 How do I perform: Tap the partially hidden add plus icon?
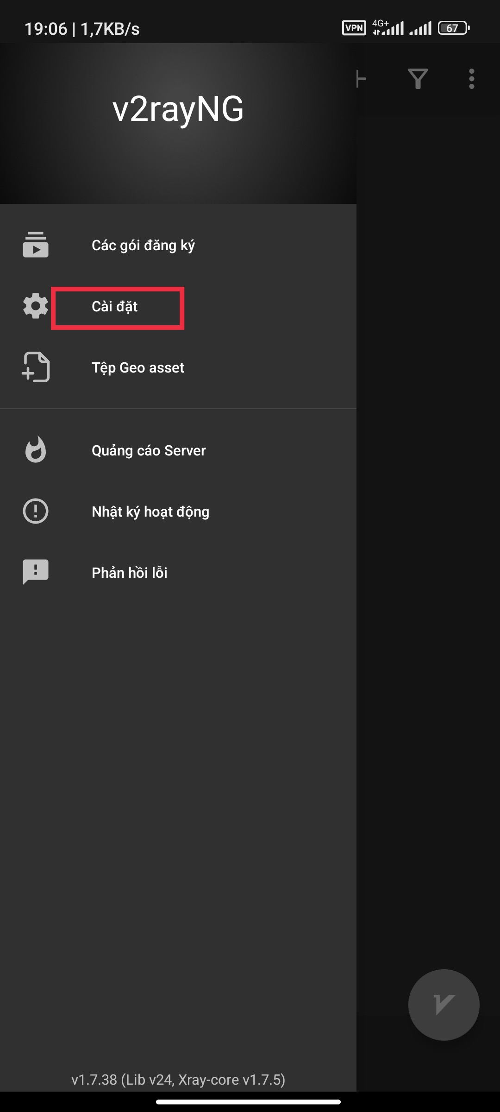click(x=362, y=79)
